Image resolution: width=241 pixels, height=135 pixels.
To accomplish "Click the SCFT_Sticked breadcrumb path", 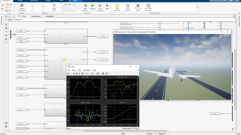I will point(15,20).
